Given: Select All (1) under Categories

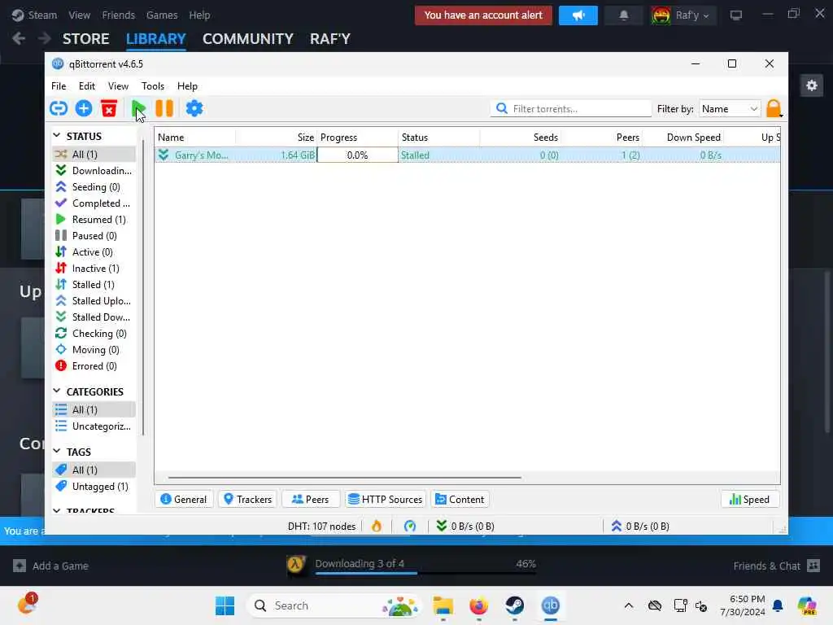Looking at the screenshot, I should coord(94,410).
